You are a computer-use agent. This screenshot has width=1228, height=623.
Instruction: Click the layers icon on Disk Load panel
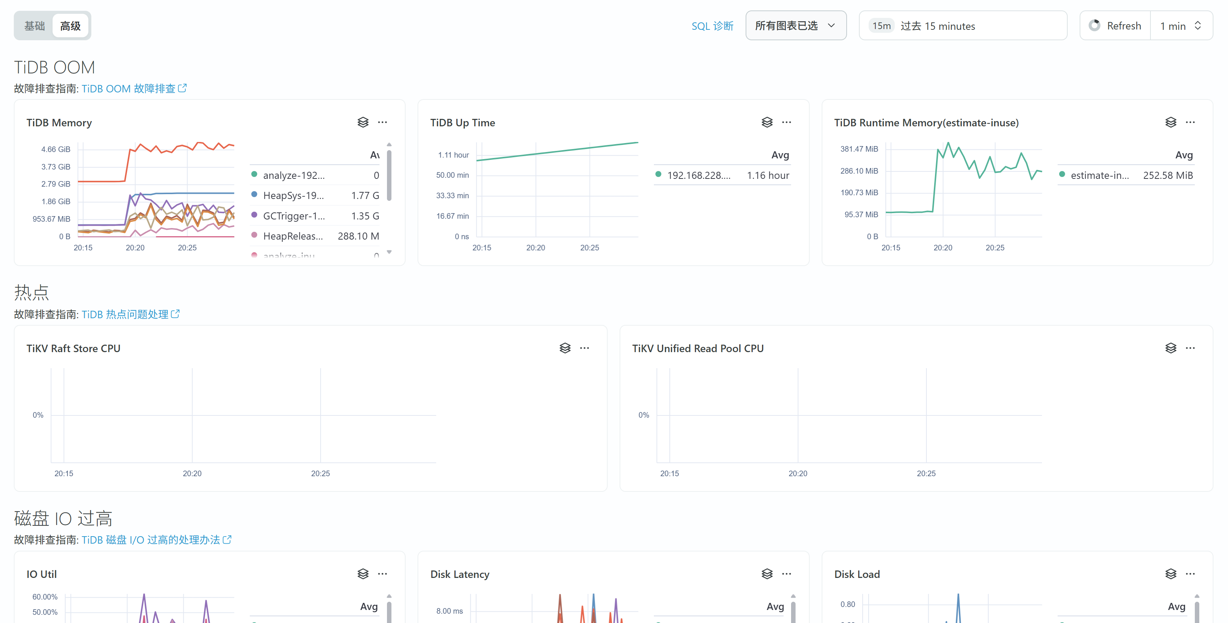coord(1170,574)
